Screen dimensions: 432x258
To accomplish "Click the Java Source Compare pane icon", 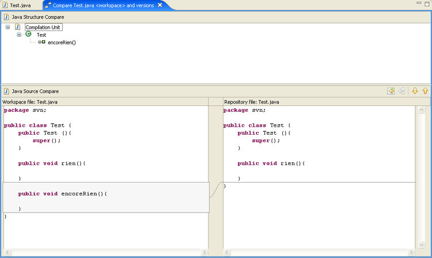I will (x=6, y=91).
